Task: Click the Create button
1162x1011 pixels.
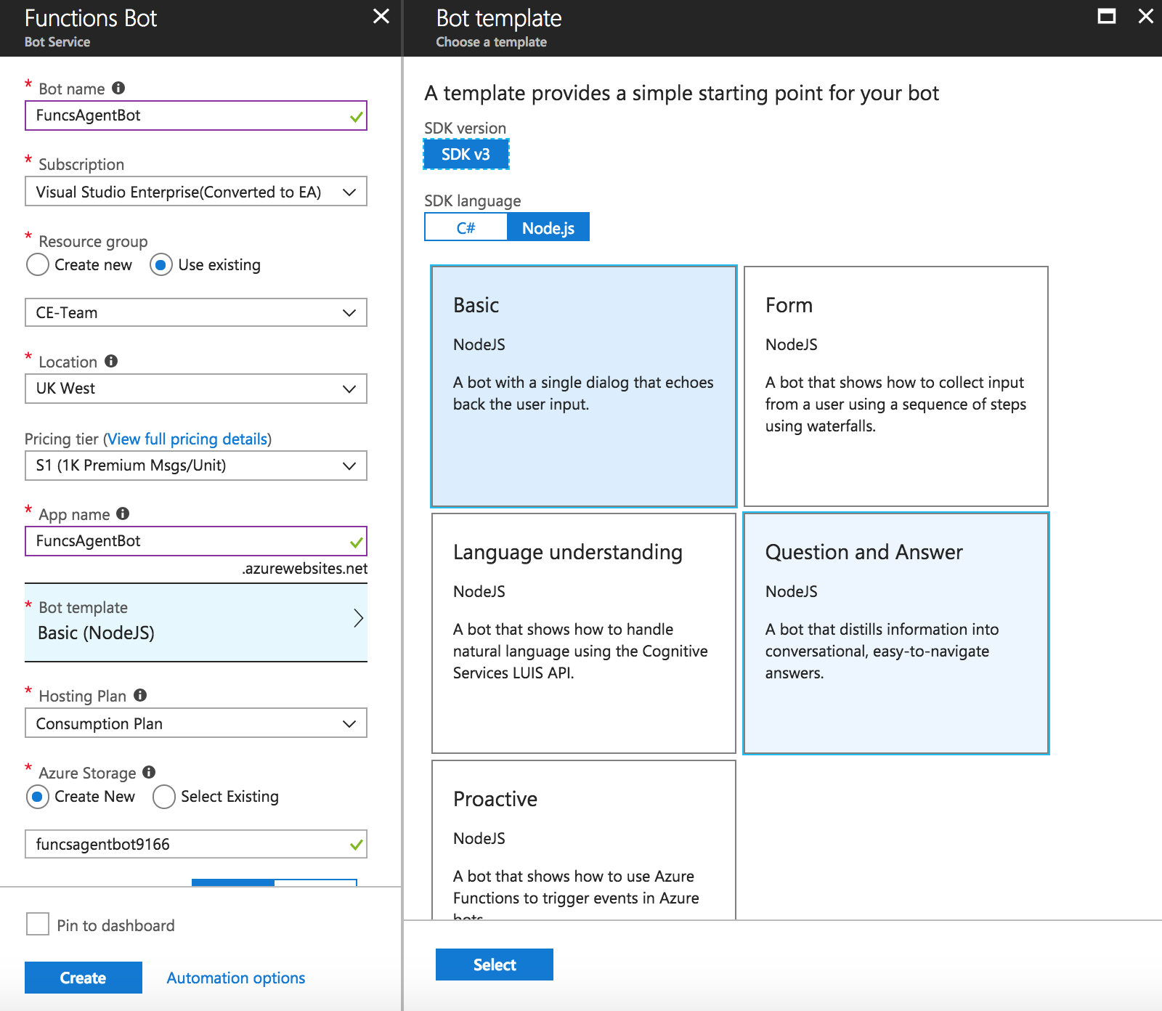Action: click(84, 978)
